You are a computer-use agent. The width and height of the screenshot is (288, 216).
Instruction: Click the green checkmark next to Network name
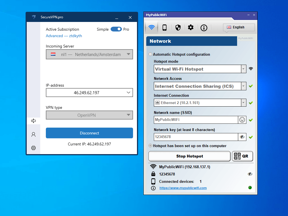(x=251, y=120)
